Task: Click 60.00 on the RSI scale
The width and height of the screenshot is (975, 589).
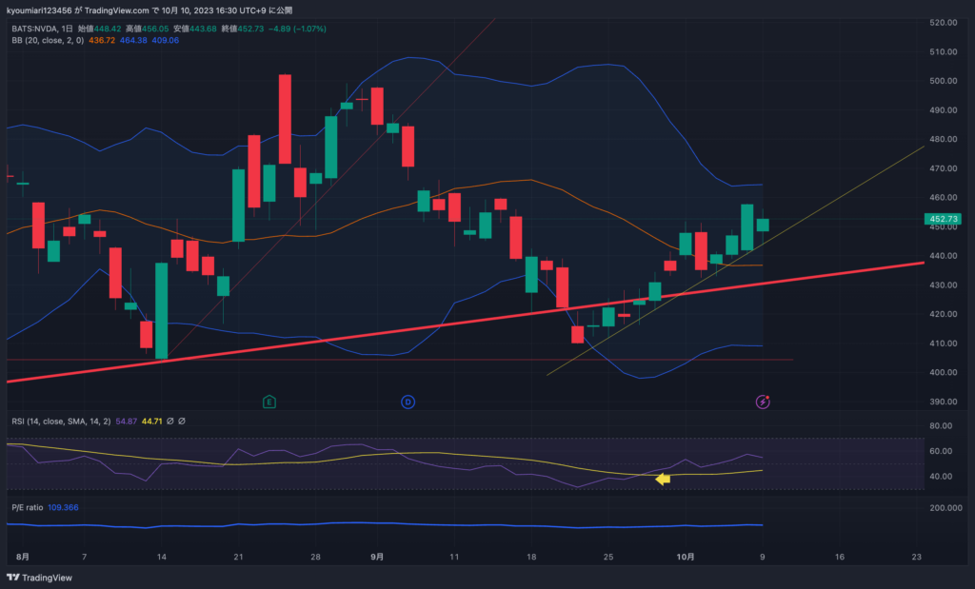Action: click(x=941, y=451)
